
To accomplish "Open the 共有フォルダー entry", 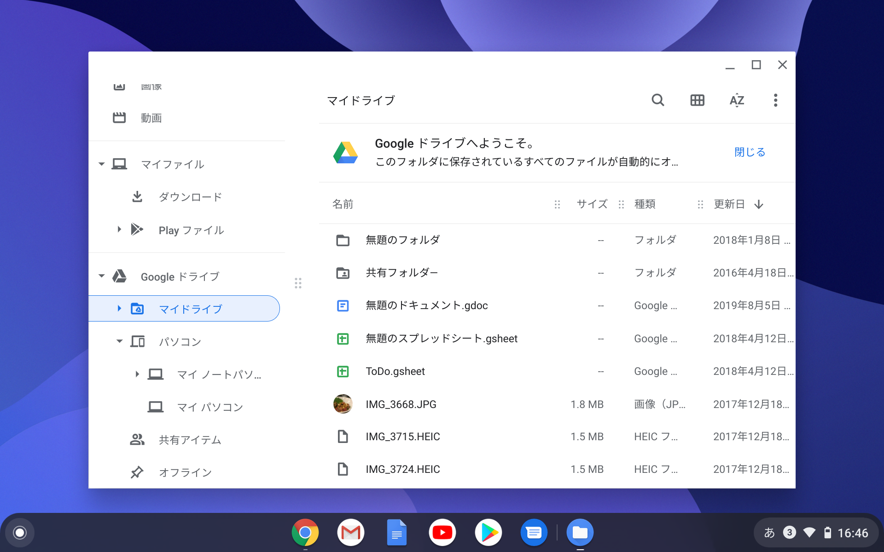I will [x=402, y=272].
